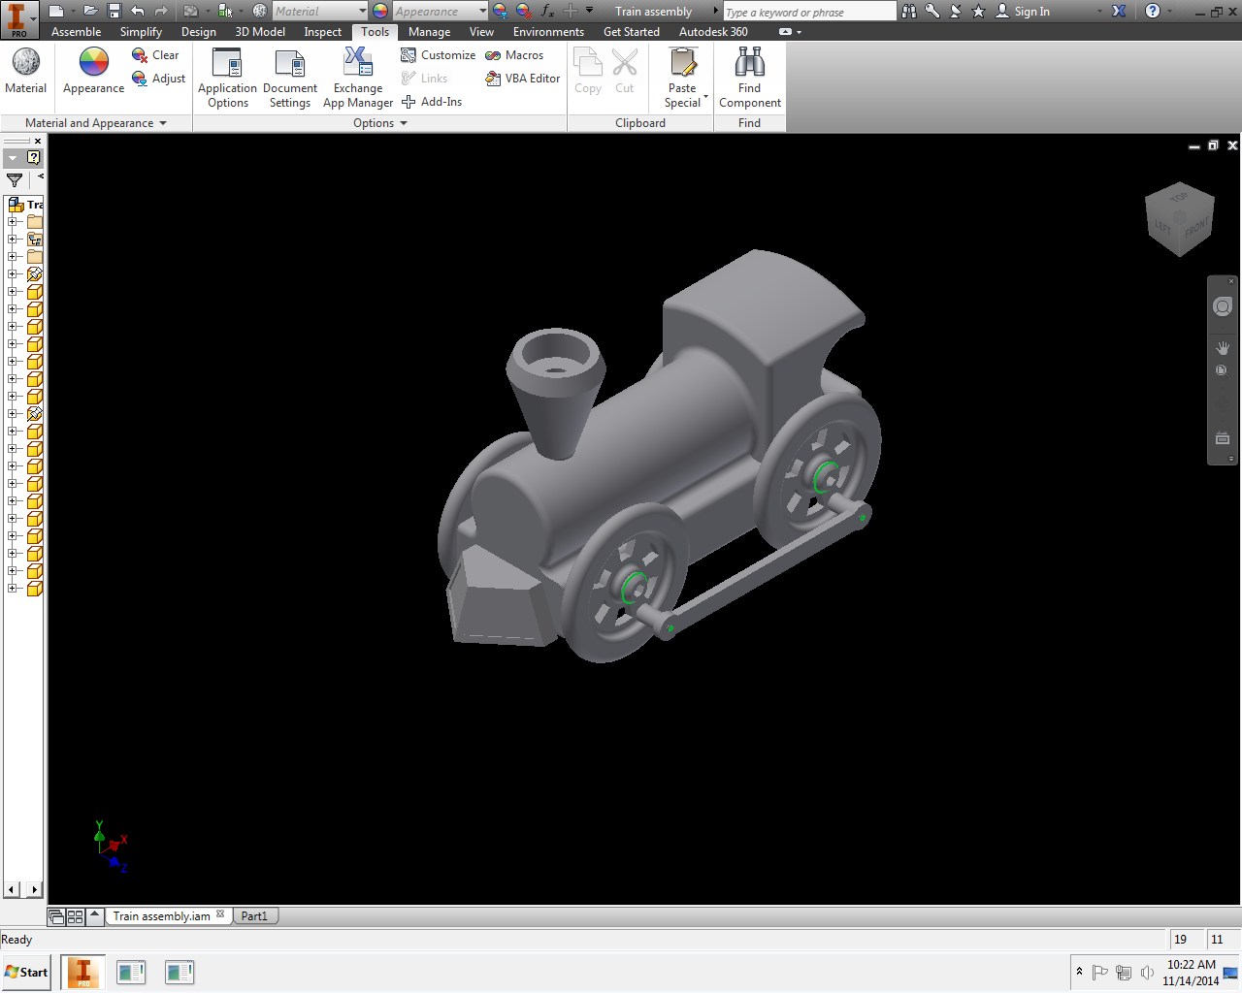
Task: Save the document via quick access toolbar
Action: [x=114, y=11]
